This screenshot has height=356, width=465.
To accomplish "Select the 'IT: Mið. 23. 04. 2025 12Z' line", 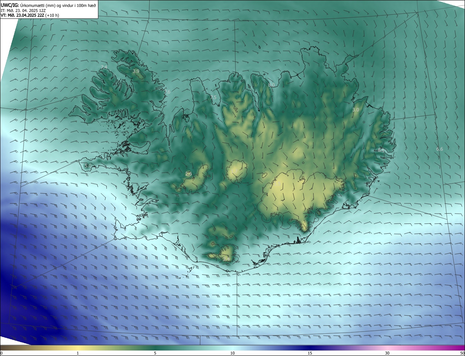I will [23, 10].
